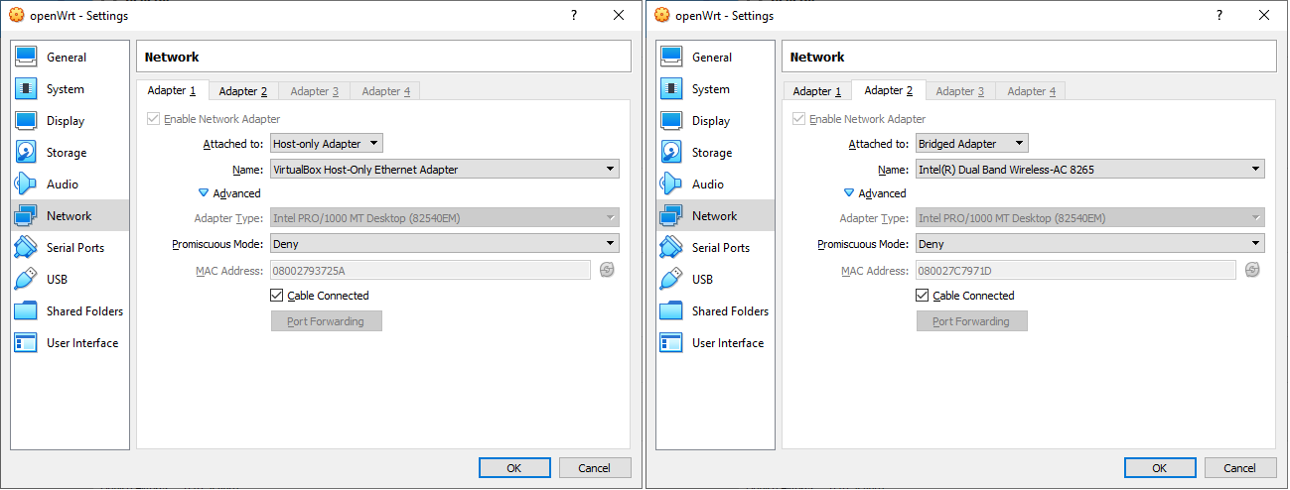Open Serial Ports icon in right window
Image resolution: width=1290 pixels, height=490 pixels.
tap(672, 248)
